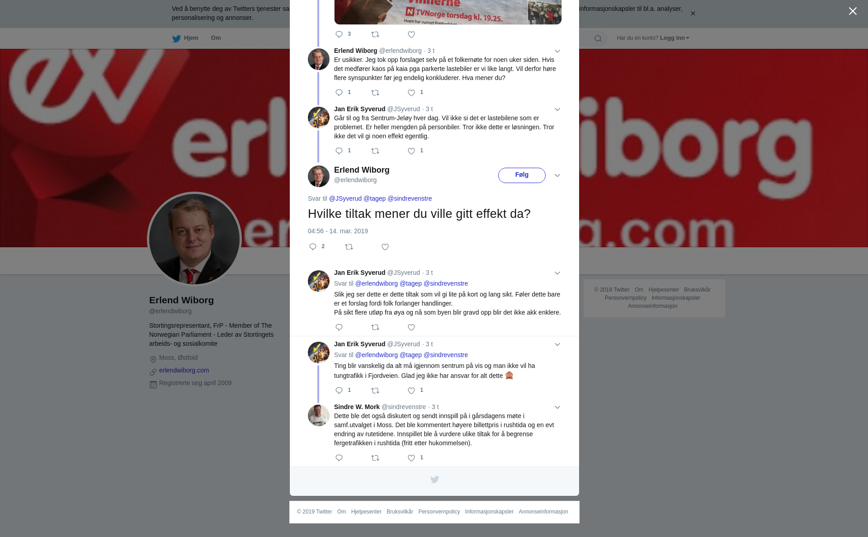Screen dimensions: 868x537
Task: Open more-options chevron on Sindre W. Mork's tweet
Action: click(x=557, y=407)
